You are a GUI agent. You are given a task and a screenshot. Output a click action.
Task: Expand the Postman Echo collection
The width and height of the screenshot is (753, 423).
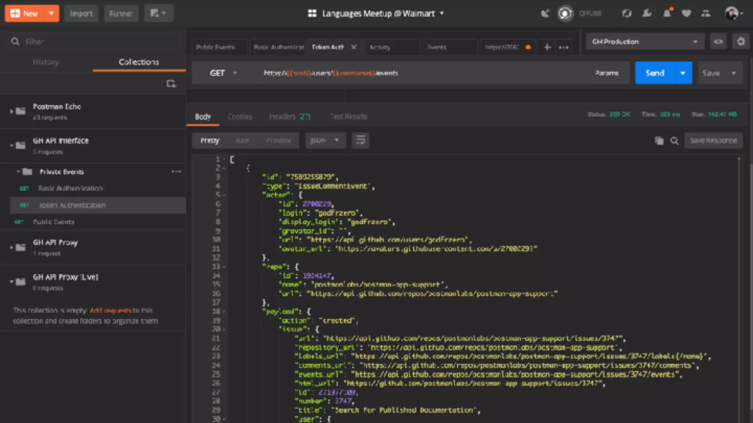coord(12,111)
